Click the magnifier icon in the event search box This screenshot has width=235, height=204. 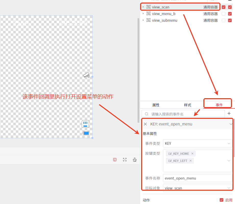(x=146, y=114)
